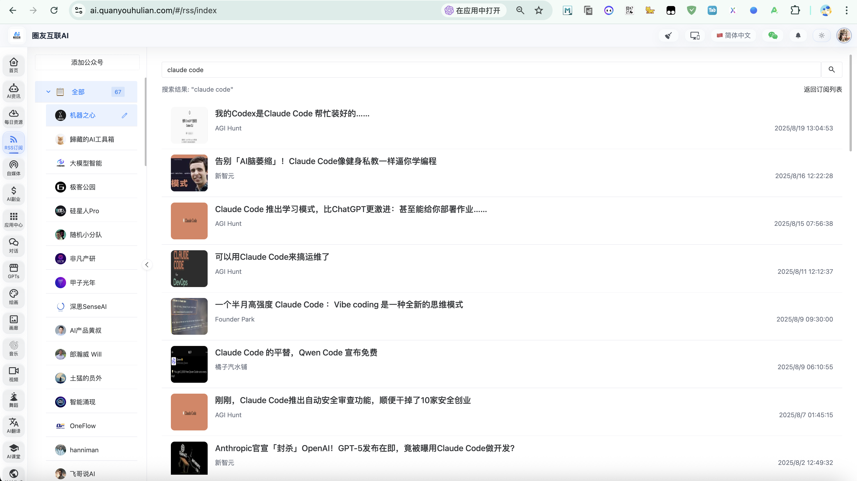Click the user avatar in the header
Image resolution: width=857 pixels, height=481 pixels.
coord(844,35)
